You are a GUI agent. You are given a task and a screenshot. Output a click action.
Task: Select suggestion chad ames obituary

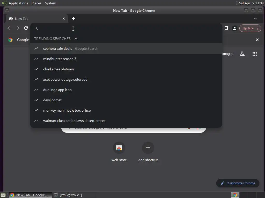126,69
